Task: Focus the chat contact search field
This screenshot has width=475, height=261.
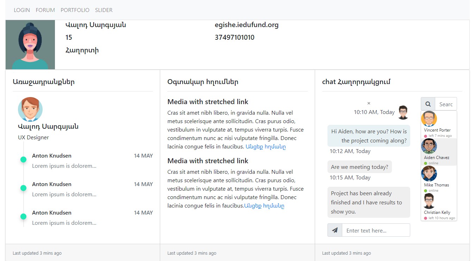Action: click(x=446, y=104)
